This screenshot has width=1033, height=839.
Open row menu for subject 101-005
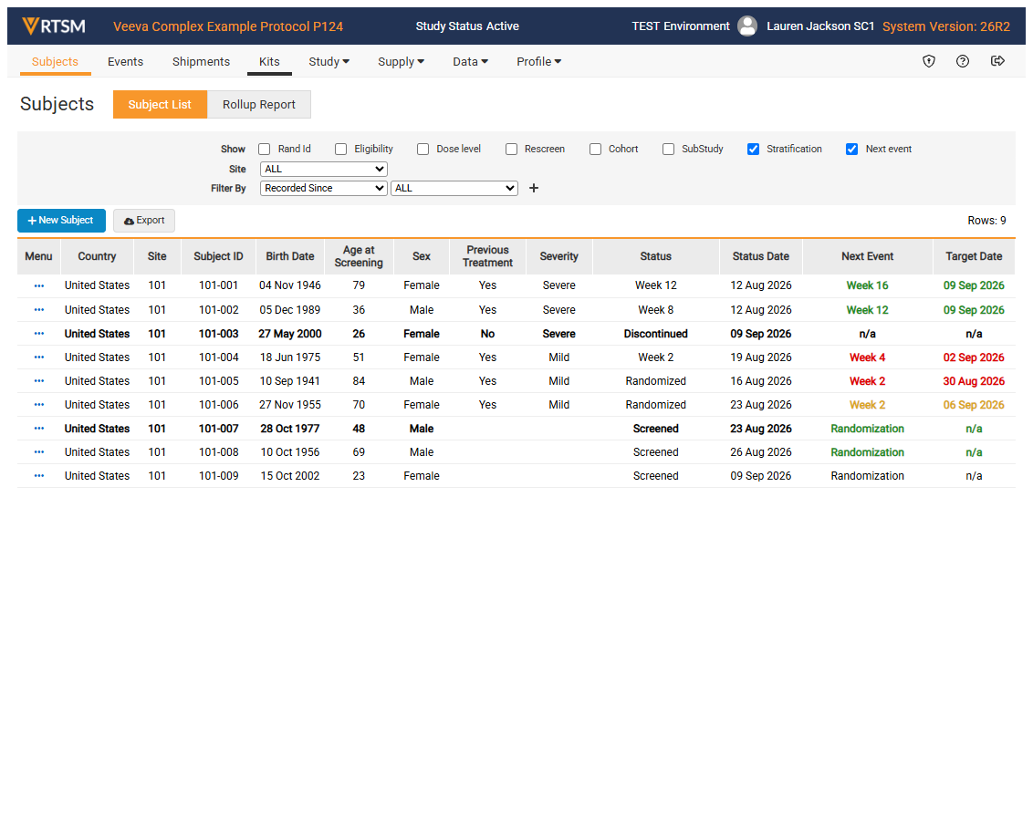tap(39, 380)
